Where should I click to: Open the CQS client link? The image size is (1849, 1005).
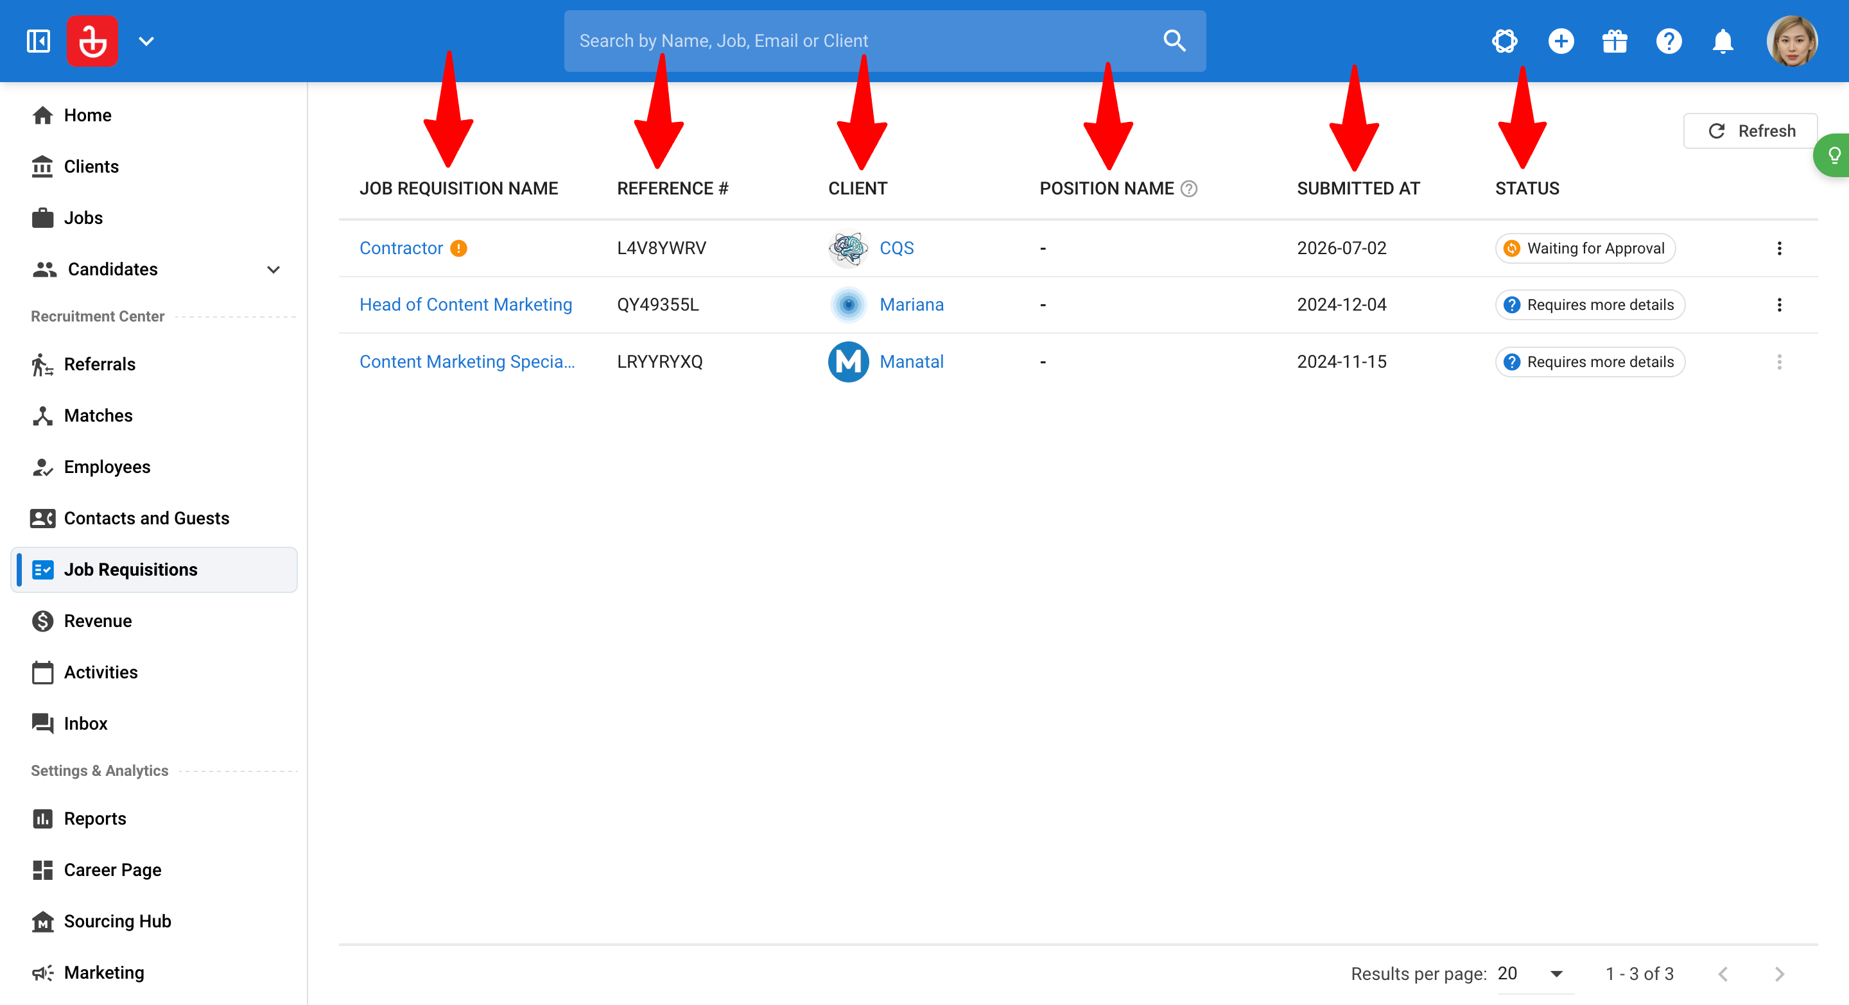tap(896, 248)
